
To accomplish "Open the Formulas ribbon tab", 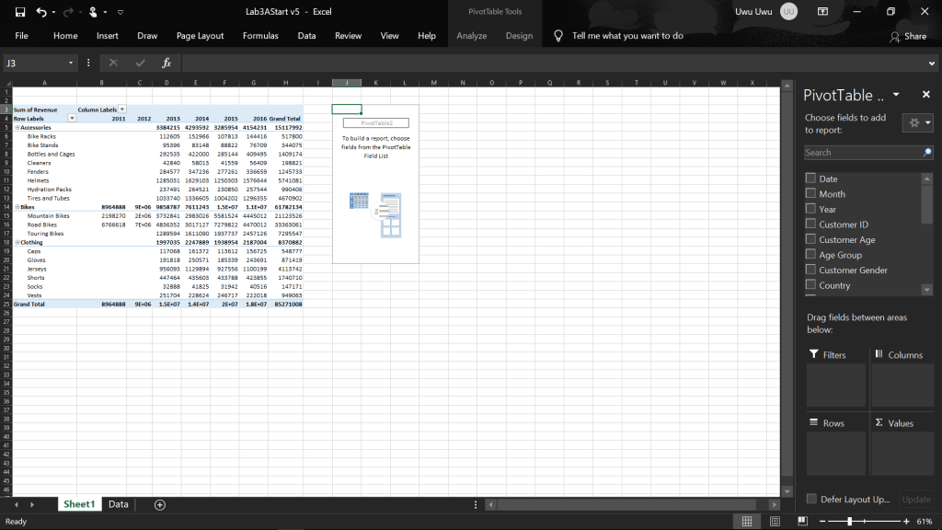I will click(260, 36).
